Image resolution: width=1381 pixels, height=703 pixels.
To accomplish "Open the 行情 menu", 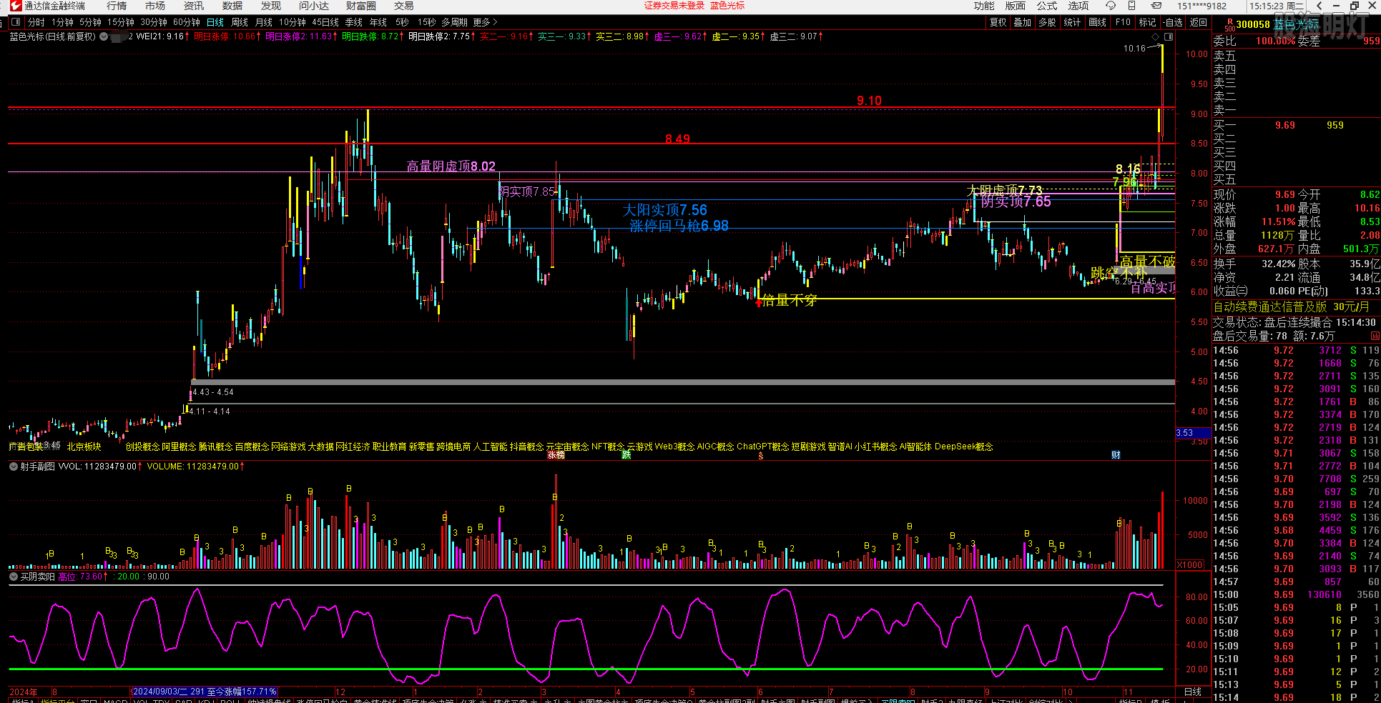I will (117, 6).
